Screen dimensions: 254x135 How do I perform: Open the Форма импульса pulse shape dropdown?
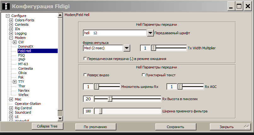pyautogui.click(x=126, y=48)
